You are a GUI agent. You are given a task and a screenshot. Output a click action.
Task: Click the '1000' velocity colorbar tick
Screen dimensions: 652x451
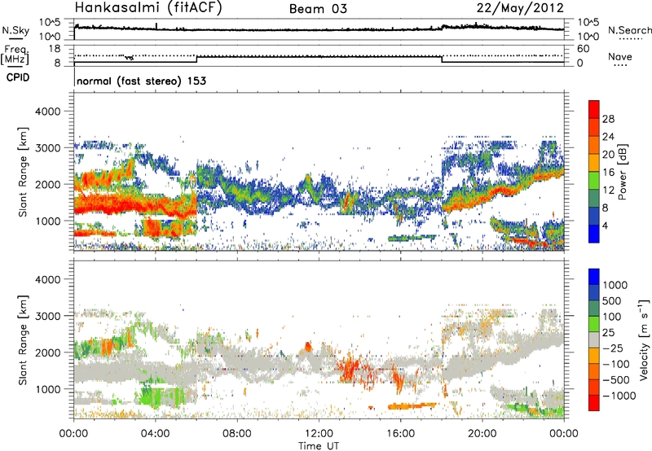pyautogui.click(x=615, y=285)
